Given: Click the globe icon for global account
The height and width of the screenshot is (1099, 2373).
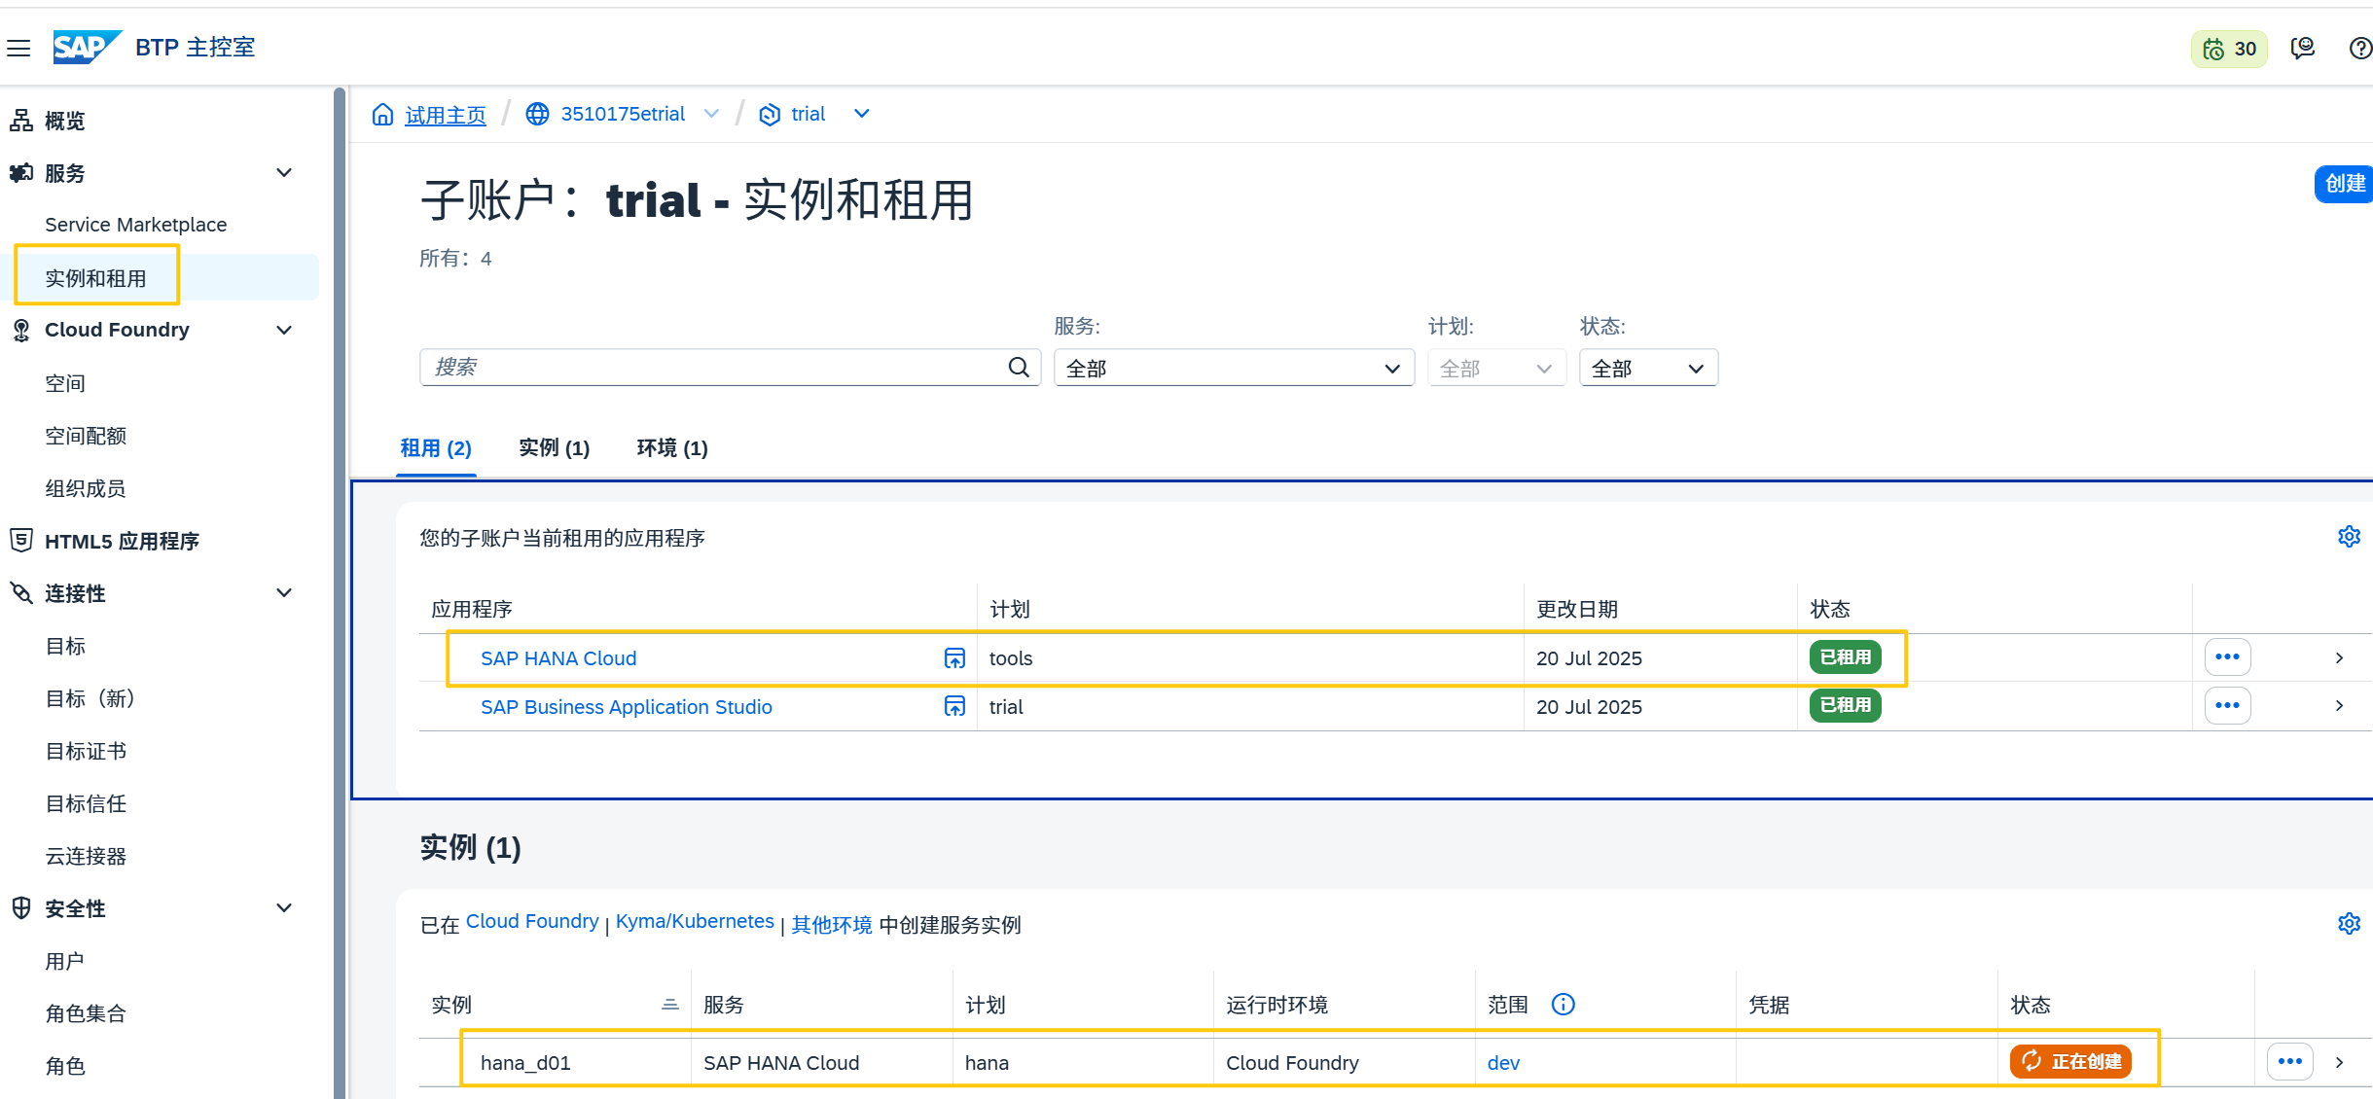Looking at the screenshot, I should coord(537,114).
